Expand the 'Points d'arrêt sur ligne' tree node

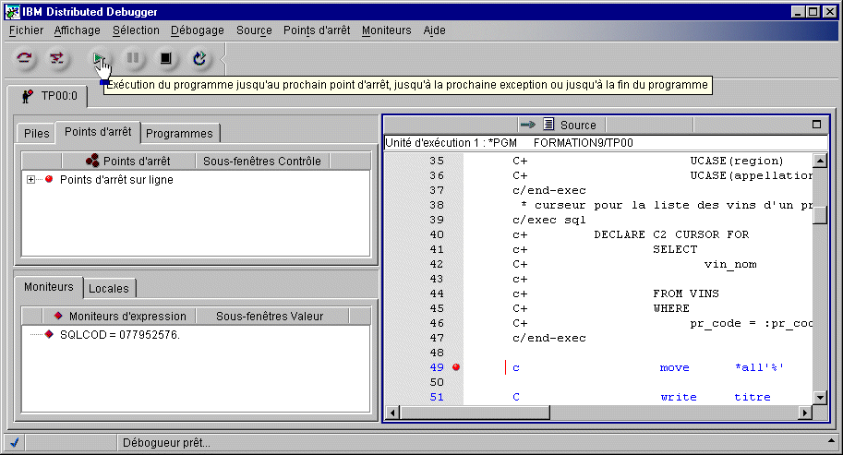point(31,180)
